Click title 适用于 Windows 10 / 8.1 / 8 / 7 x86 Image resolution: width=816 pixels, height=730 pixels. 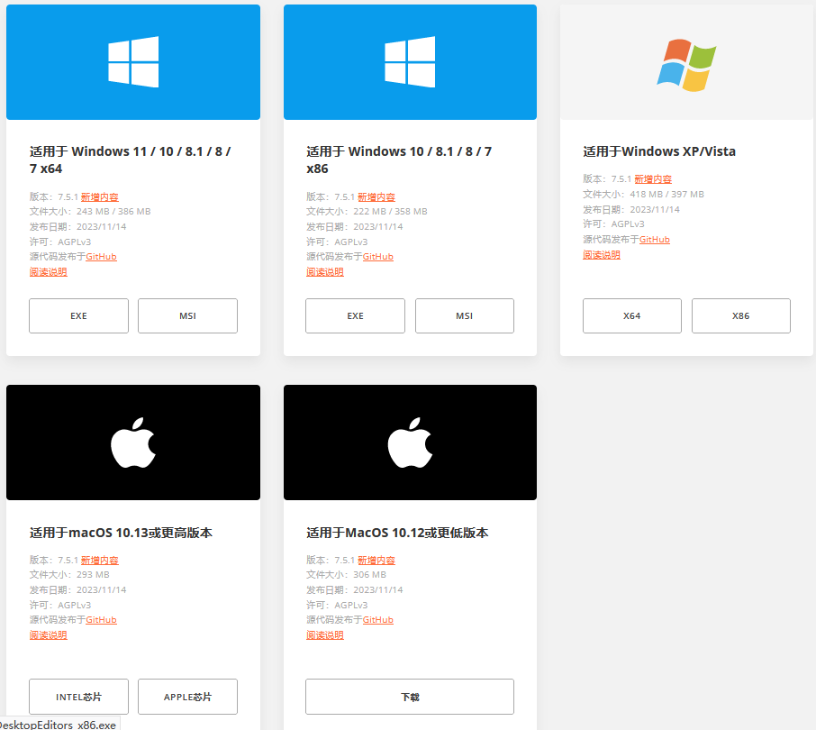click(399, 160)
